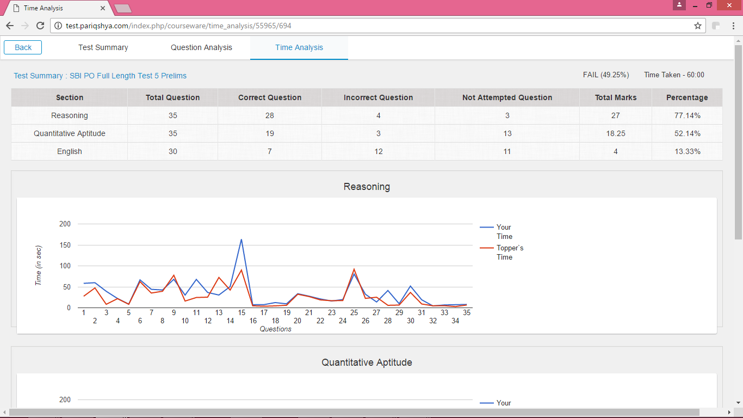Click the Reasoning total marks value 27

click(616, 115)
